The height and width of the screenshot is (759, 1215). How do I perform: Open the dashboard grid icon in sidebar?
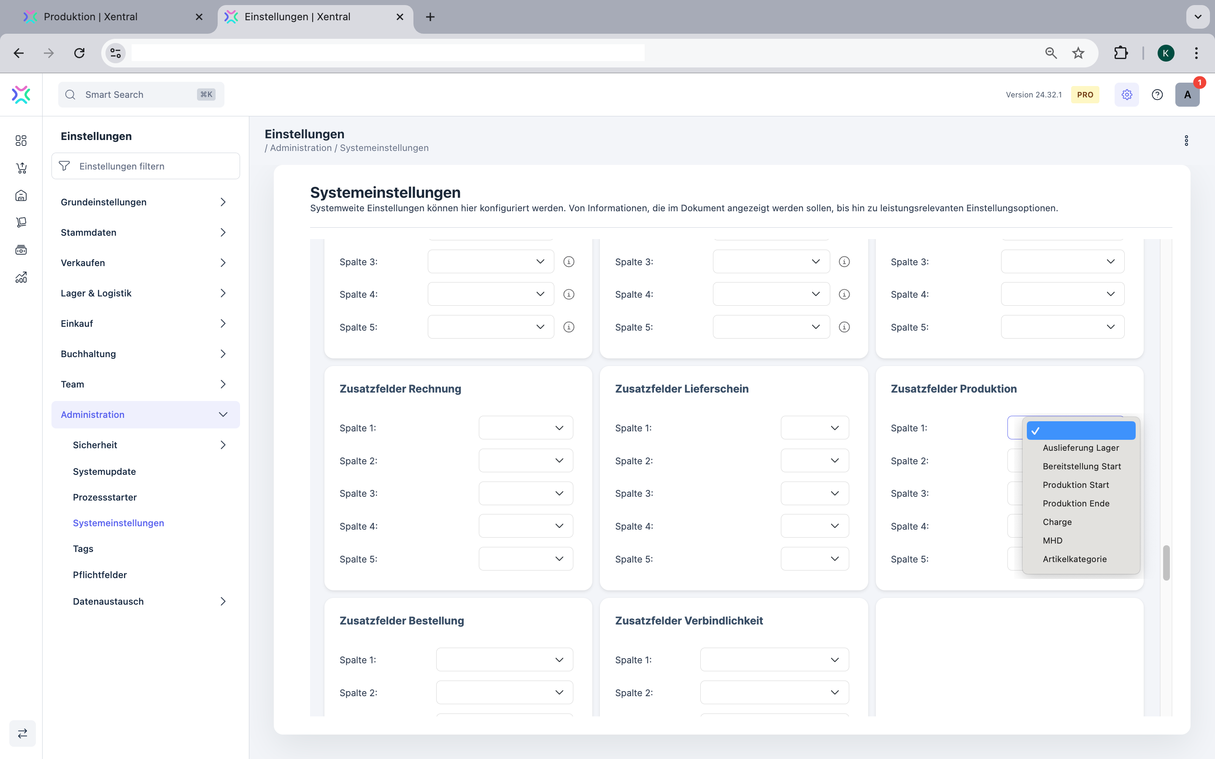click(x=21, y=140)
